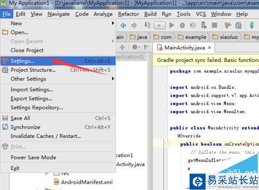Click the run with coverage icon
259x190 pixels.
(x=193, y=25)
